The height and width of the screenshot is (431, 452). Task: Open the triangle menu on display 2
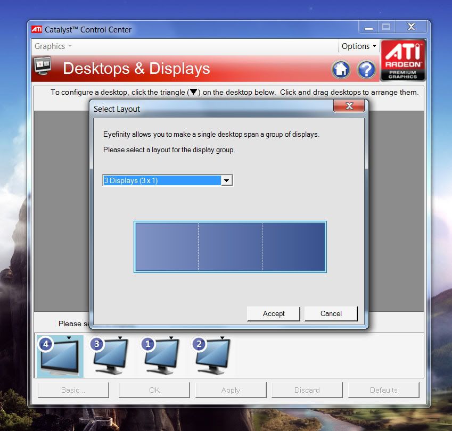[222, 338]
